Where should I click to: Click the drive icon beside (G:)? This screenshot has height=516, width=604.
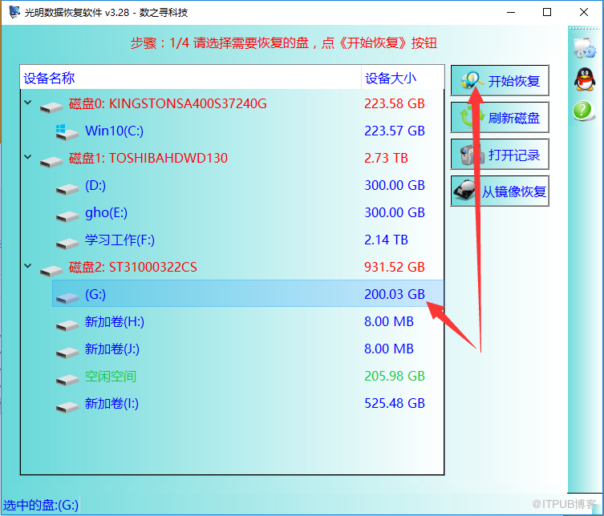click(67, 298)
